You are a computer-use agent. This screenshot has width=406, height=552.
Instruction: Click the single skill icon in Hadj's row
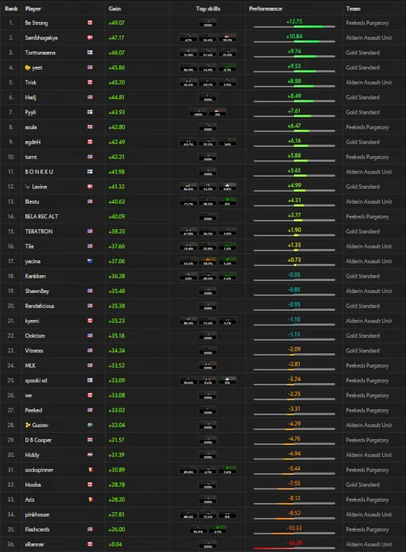click(x=207, y=97)
